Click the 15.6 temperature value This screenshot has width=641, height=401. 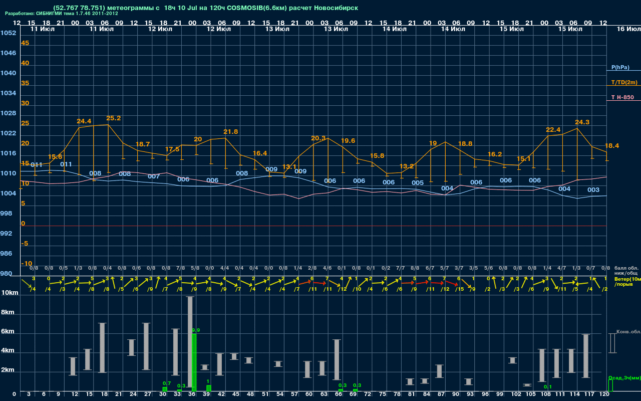click(55, 157)
